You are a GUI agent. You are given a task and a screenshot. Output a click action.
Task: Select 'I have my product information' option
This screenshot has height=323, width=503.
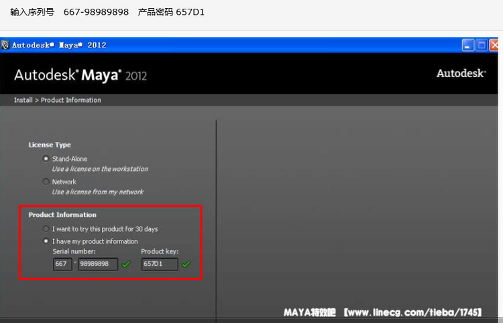pyautogui.click(x=46, y=241)
